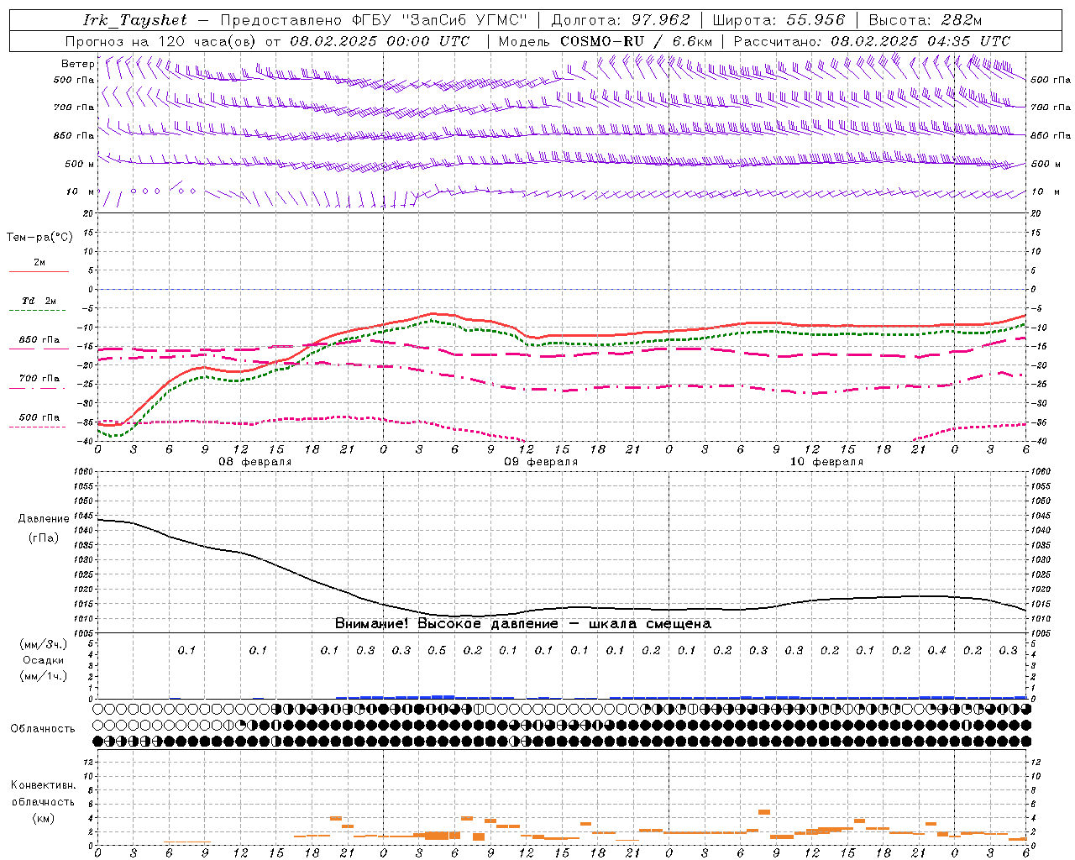
Task: Click the 09 февраля date label
Action: [541, 462]
